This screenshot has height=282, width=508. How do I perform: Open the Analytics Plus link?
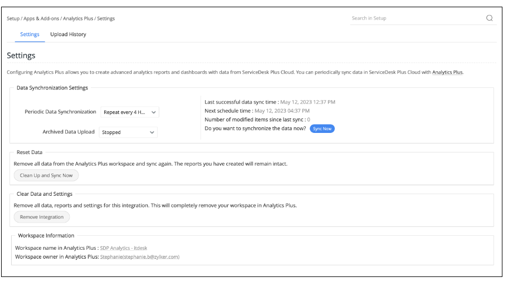pos(447,72)
